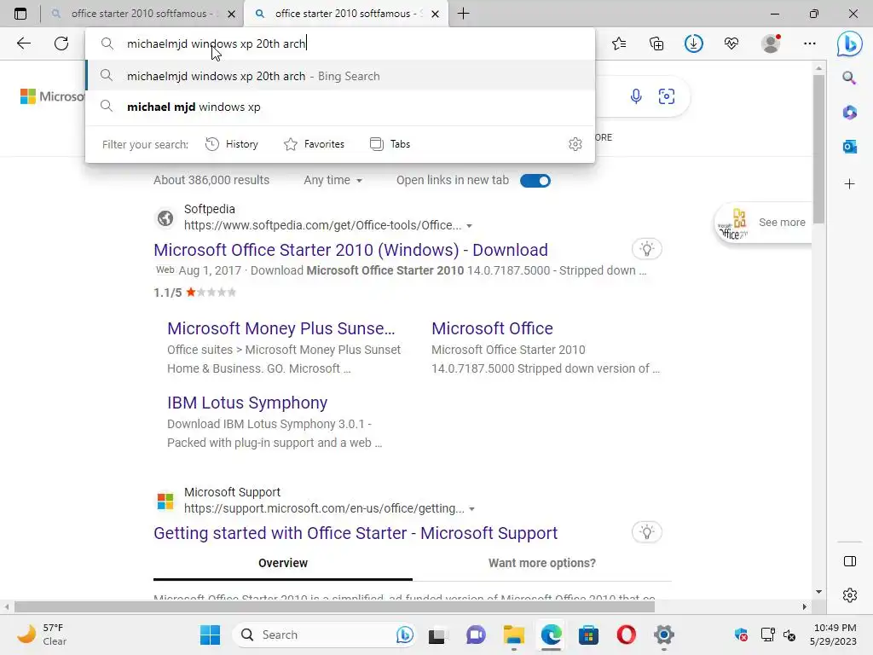873x655 pixels.
Task: Toggle Open links in new tab switch
Action: click(x=535, y=181)
